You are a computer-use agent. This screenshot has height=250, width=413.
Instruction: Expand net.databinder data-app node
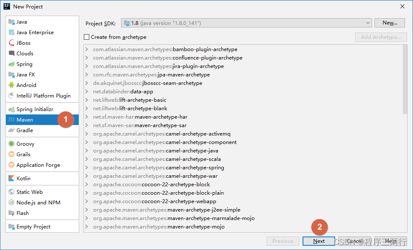[87, 92]
